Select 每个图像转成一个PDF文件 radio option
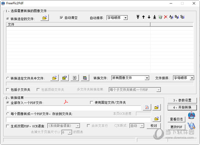 [40, 114]
